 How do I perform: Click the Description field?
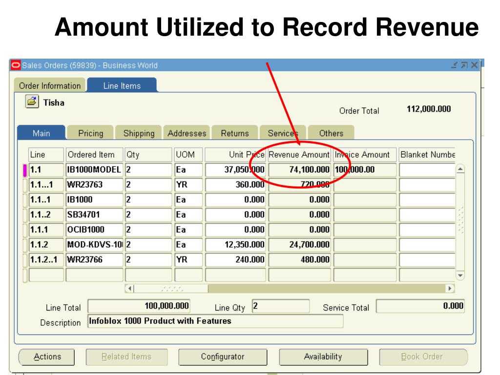[215, 321]
